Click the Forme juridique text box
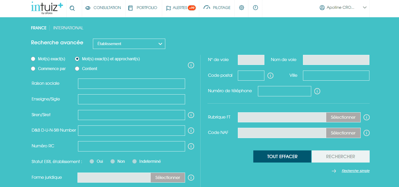Screen dimensions: 399x187 [114, 177]
